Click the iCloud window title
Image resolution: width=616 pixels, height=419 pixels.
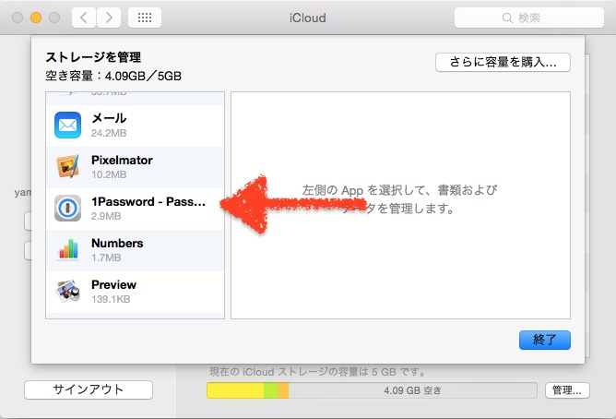[x=308, y=18]
